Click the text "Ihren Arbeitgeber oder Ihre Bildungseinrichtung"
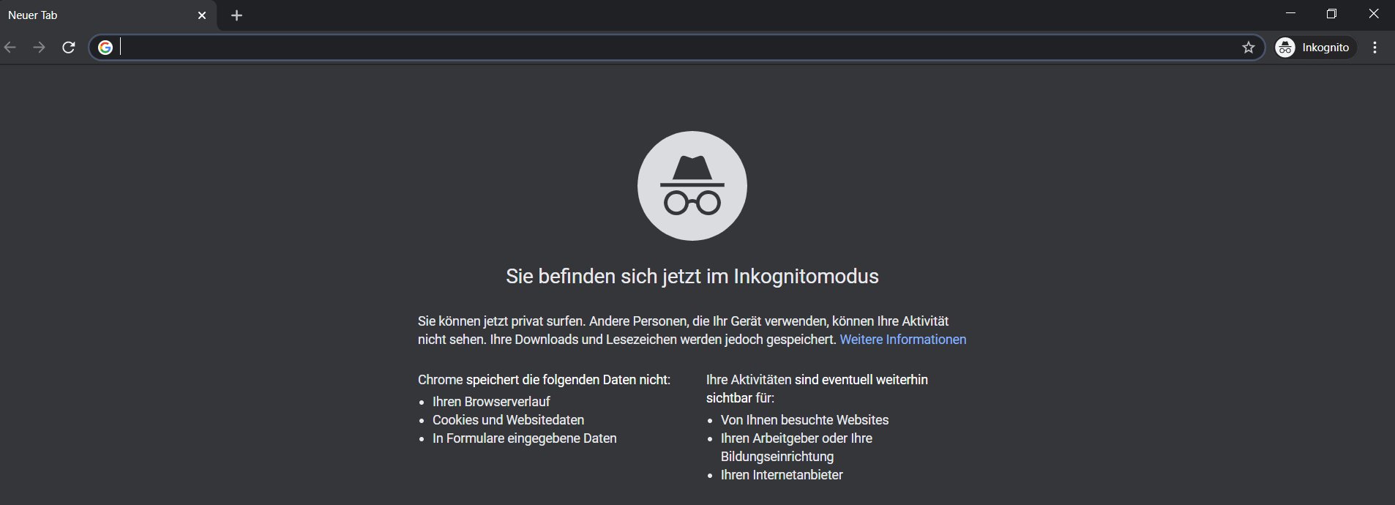 (796, 447)
